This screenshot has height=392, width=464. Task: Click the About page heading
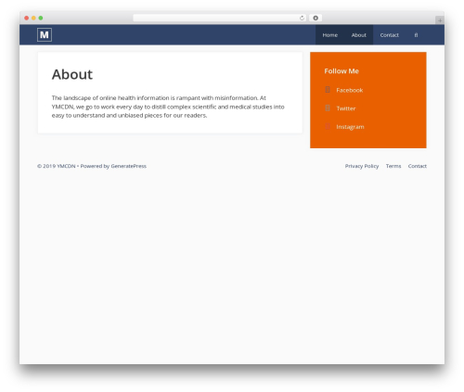[72, 74]
